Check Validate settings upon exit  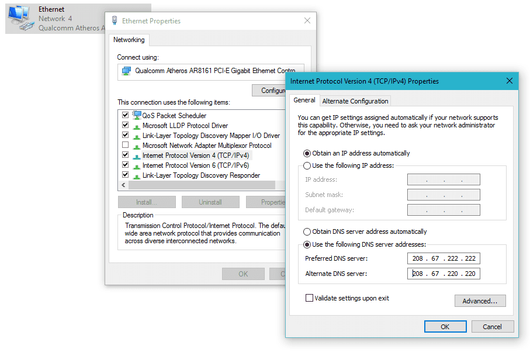coord(309,298)
